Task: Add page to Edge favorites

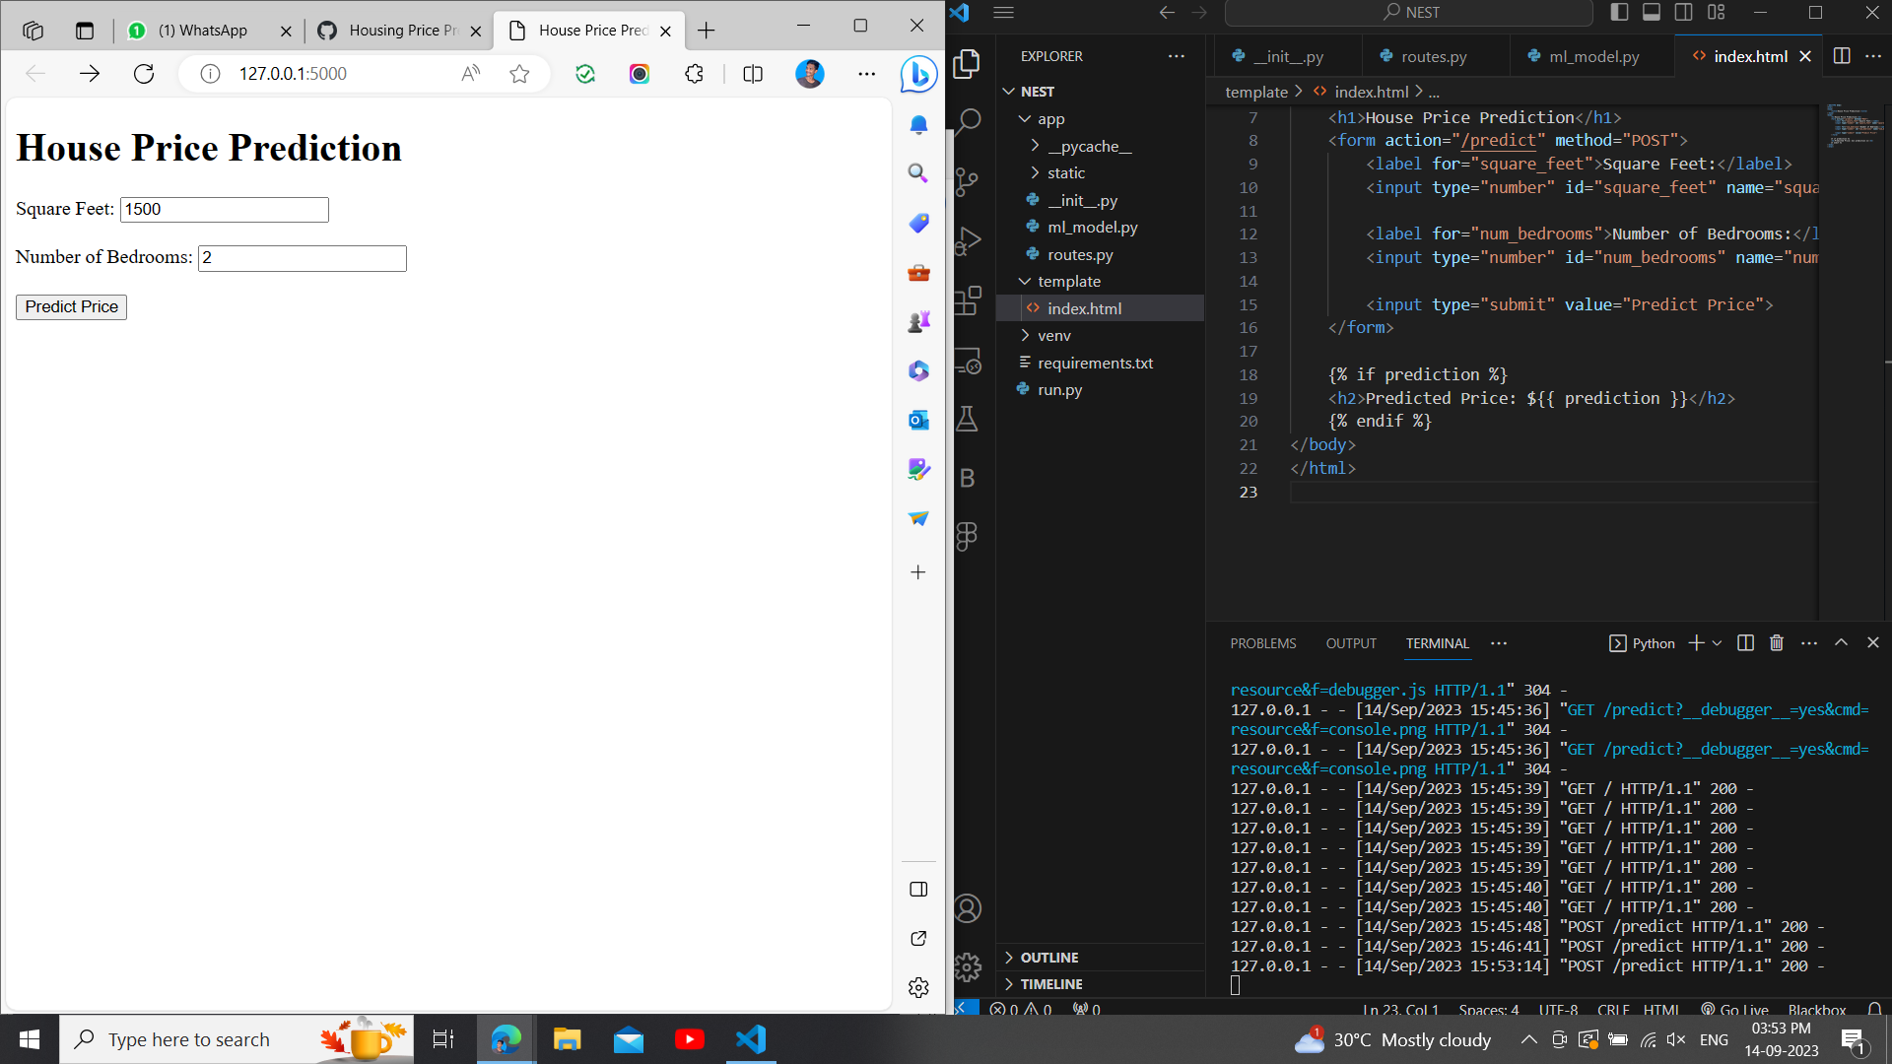Action: (519, 73)
